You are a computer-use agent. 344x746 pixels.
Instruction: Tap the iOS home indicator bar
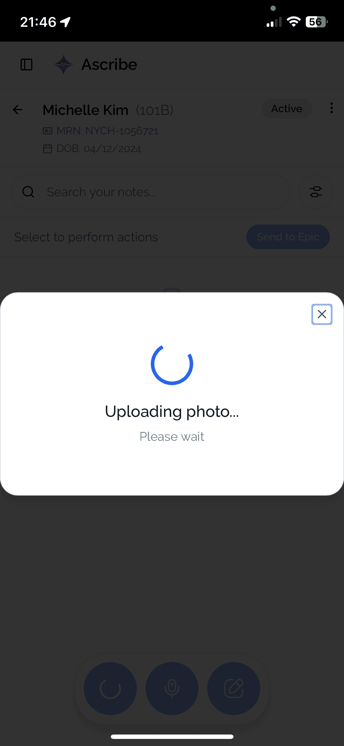(x=172, y=737)
